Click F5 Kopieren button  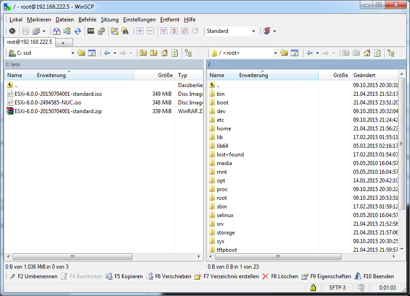(124, 276)
